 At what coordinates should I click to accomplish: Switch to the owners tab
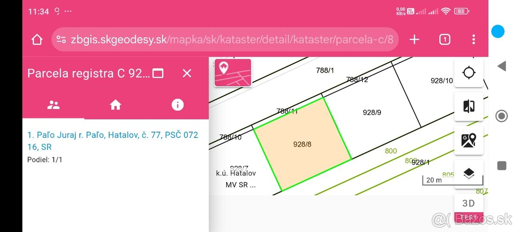pos(53,105)
